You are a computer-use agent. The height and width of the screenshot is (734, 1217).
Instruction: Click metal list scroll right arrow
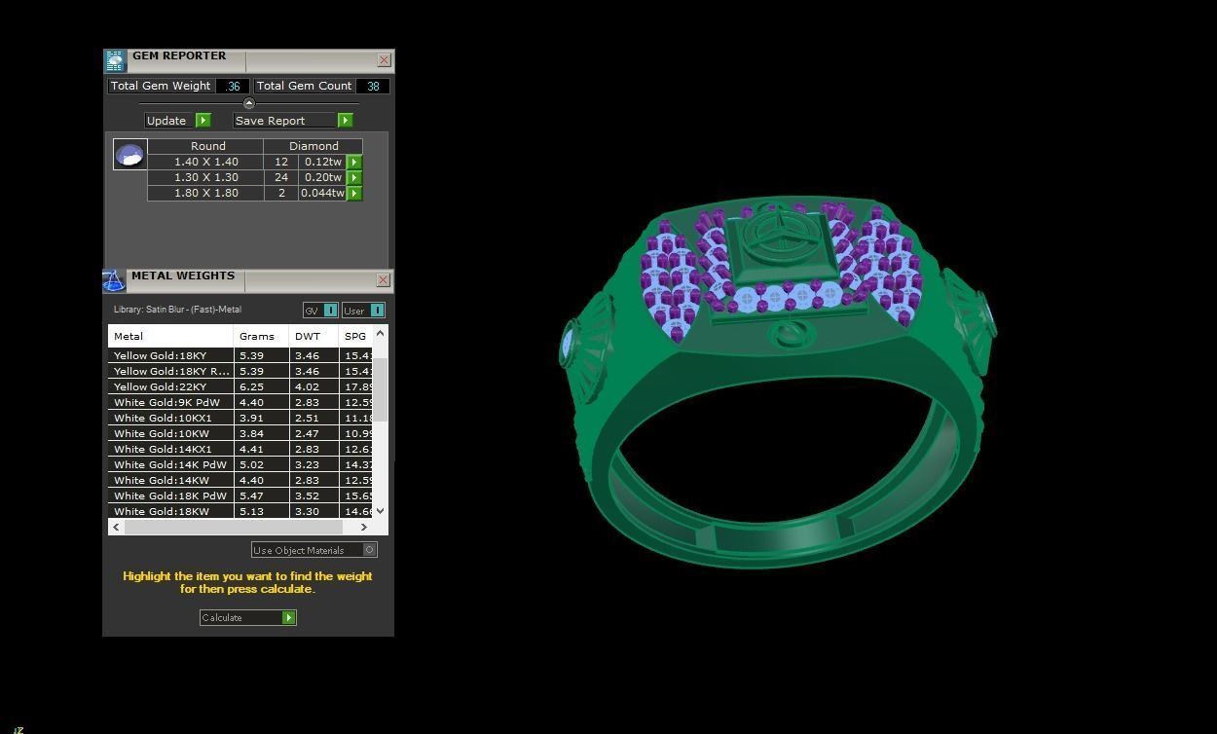pyautogui.click(x=364, y=527)
